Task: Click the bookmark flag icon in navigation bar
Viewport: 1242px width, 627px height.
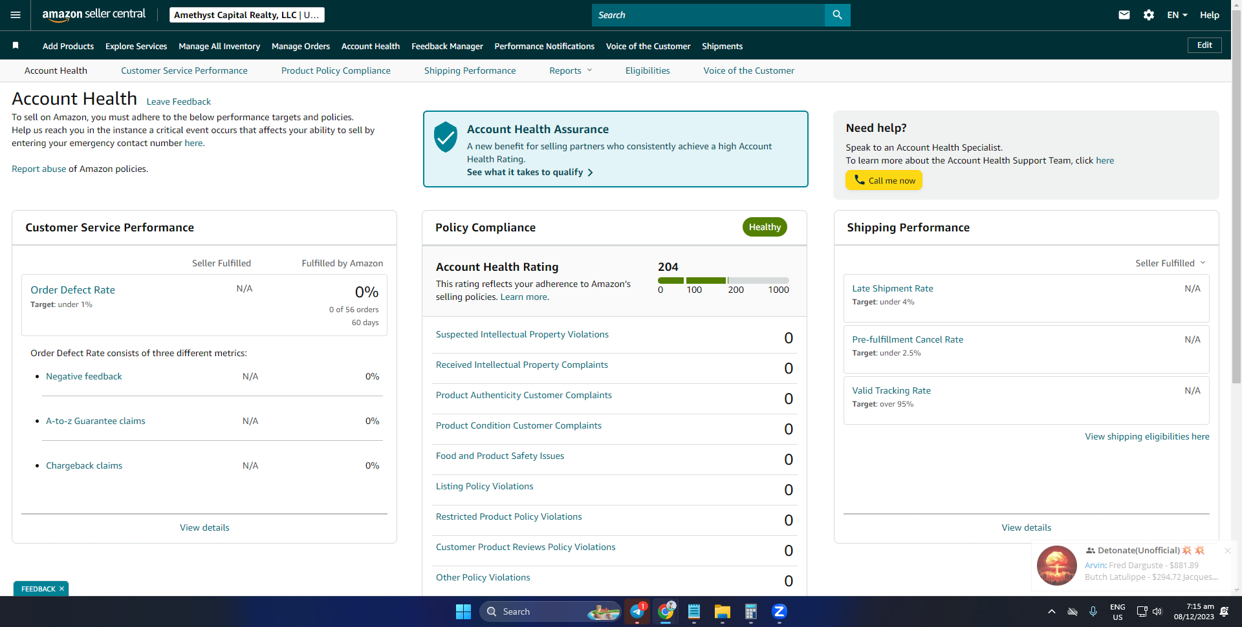Action: click(16, 45)
